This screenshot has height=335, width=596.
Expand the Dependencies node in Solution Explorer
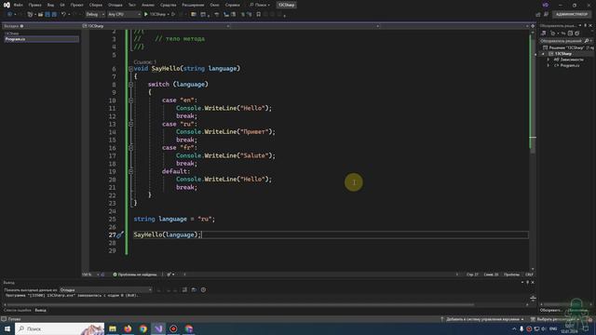tap(549, 60)
